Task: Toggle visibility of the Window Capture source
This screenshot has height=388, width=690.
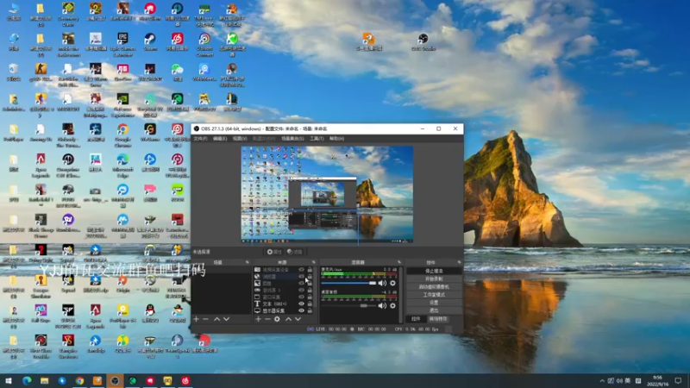Action: [x=301, y=297]
